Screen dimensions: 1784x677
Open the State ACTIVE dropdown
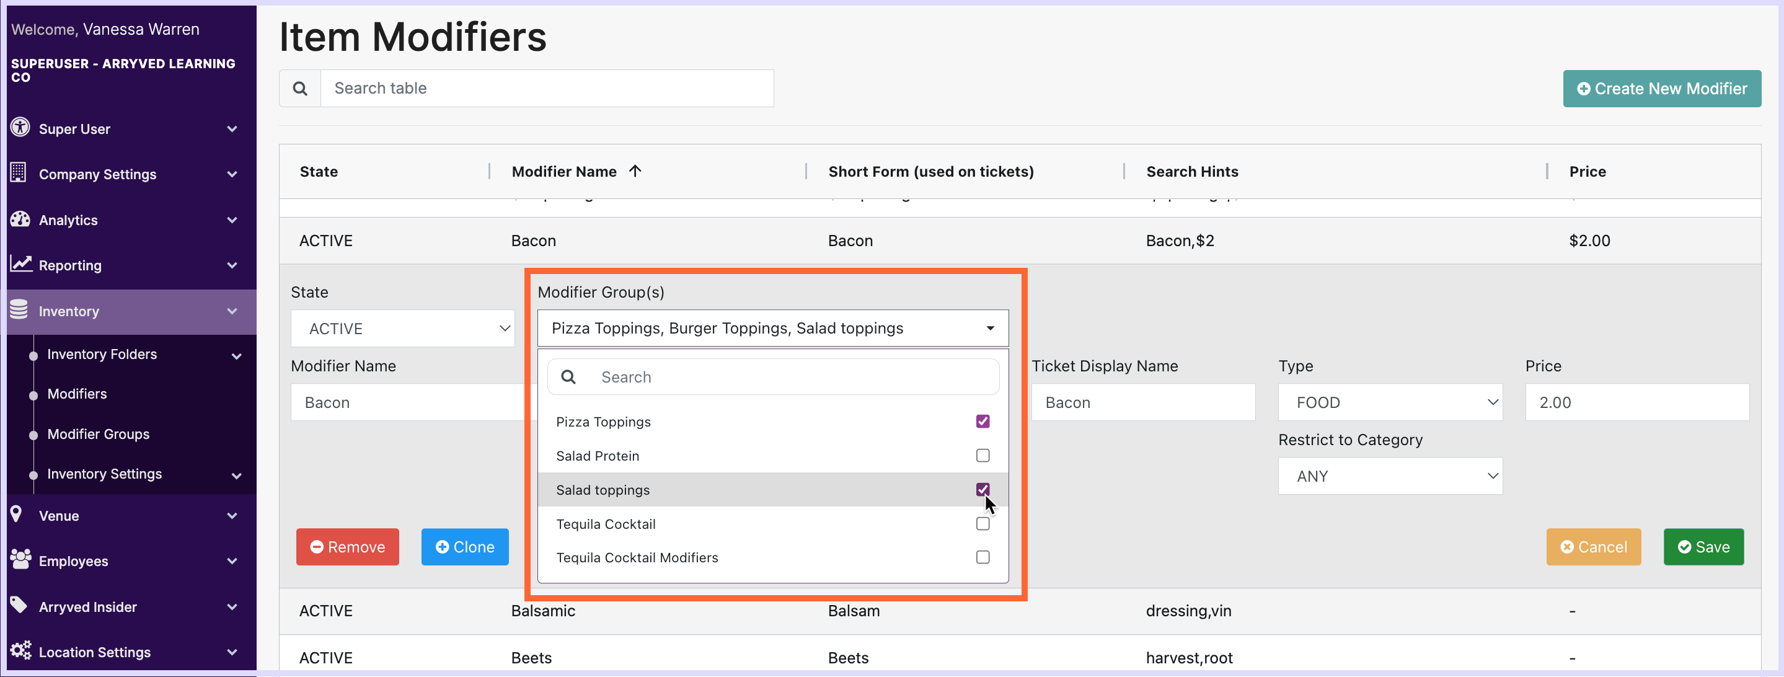[402, 329]
